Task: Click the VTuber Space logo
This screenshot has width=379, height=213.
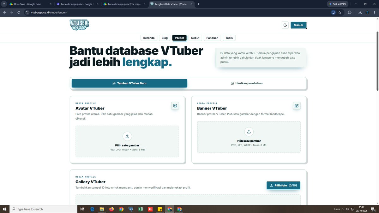Action: point(79,25)
